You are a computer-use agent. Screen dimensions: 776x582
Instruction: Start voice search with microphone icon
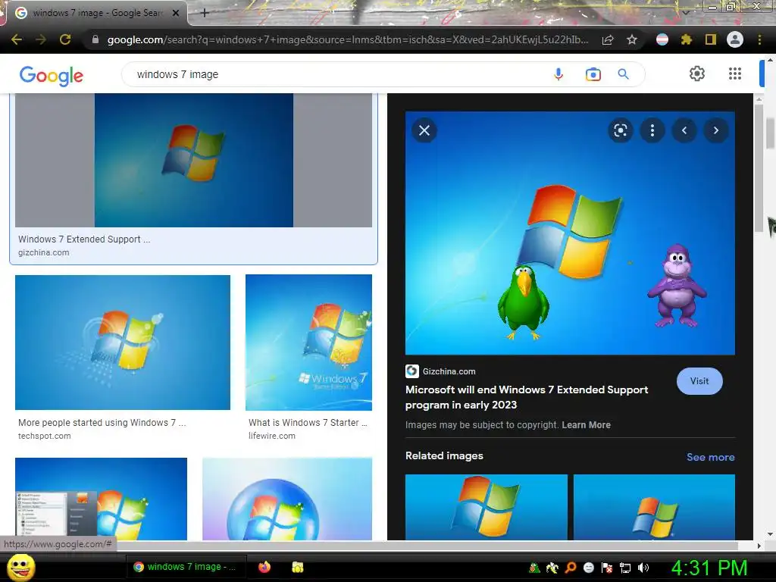coord(559,74)
